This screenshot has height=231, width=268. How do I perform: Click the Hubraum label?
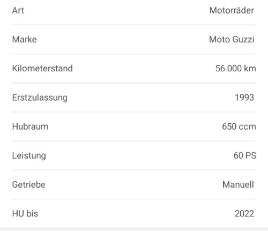[x=30, y=126]
